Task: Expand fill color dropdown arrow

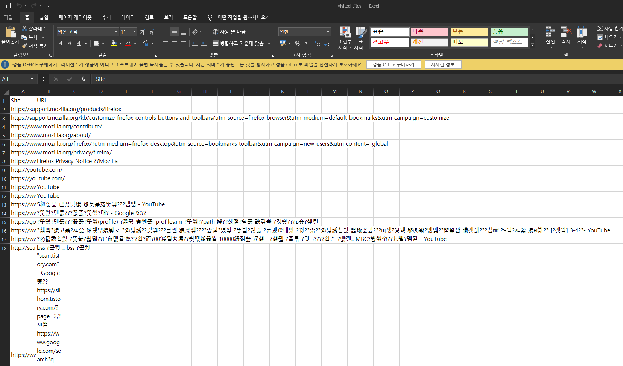Action: 120,43
